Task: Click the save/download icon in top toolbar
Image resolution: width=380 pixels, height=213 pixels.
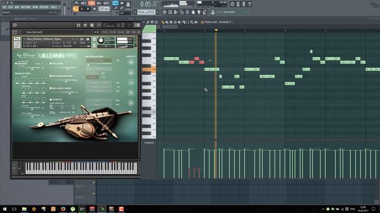Action: coord(213,12)
